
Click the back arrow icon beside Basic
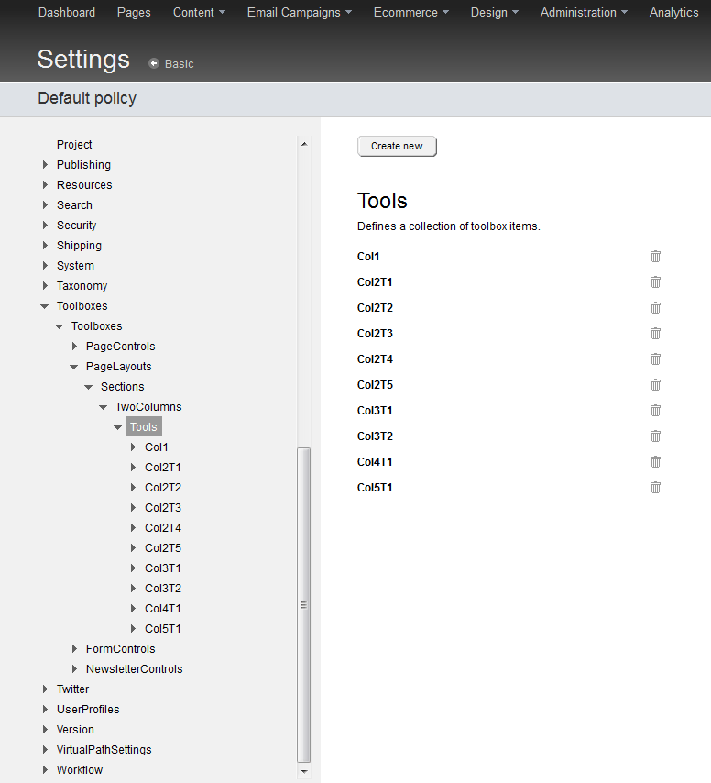[x=154, y=63]
